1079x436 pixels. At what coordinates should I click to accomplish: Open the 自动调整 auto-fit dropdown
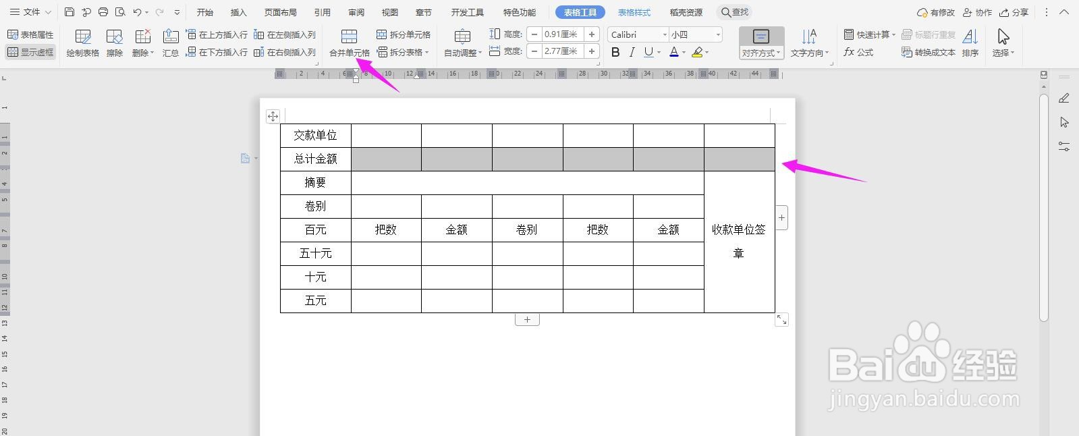463,43
